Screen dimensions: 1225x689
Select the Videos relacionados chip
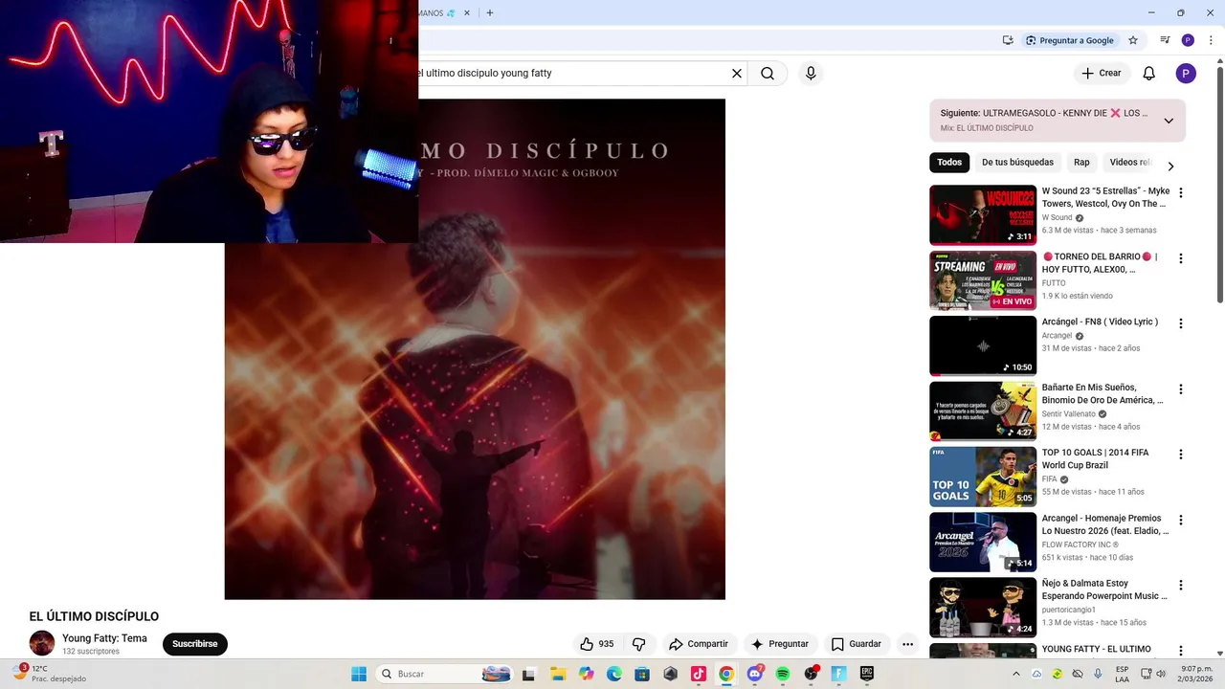pos(1130,163)
